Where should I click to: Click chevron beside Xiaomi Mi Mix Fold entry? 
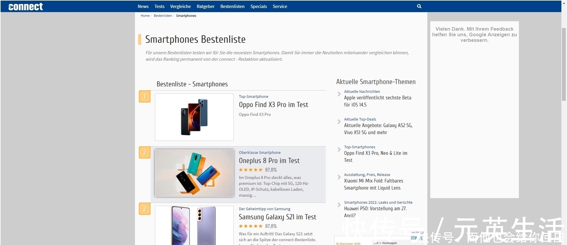(339, 177)
